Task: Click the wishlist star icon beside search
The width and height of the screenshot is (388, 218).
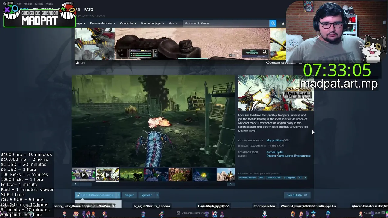Action: click(x=283, y=23)
